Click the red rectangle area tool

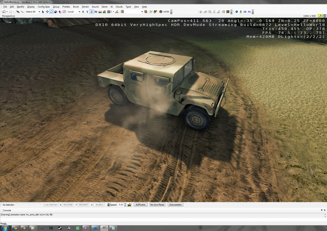pyautogui.click(x=64, y=12)
